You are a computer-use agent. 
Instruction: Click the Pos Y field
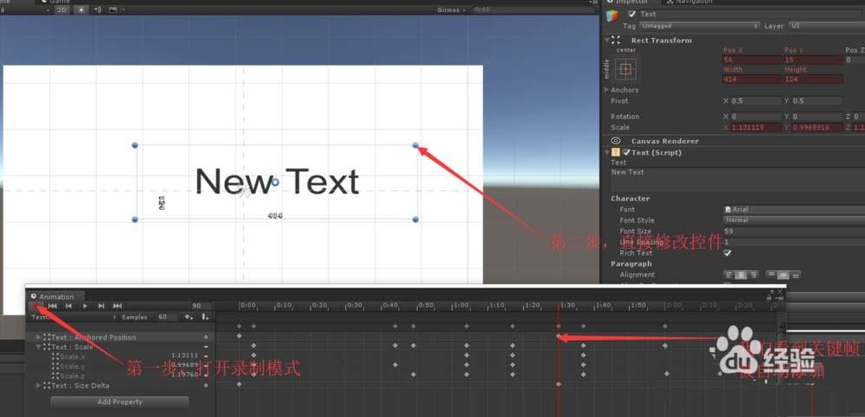[x=812, y=60]
